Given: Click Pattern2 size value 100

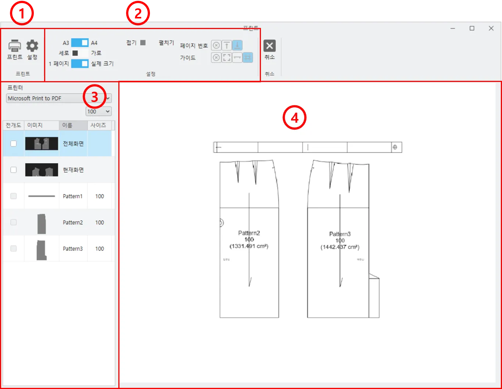Looking at the screenshot, I should (x=100, y=222).
